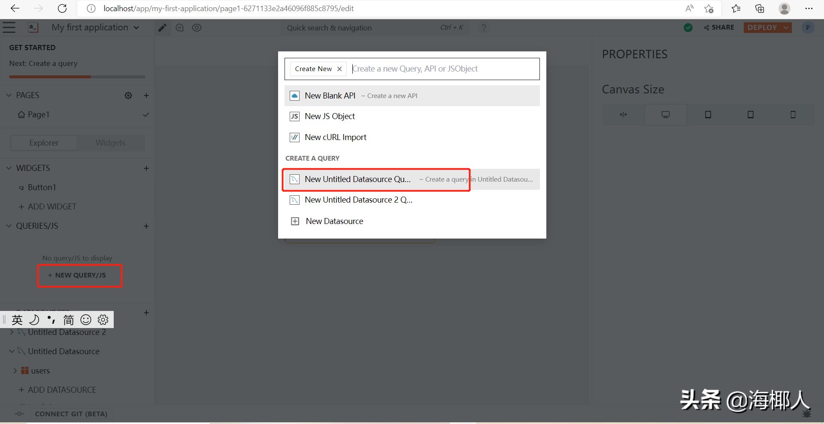Click ADD DATASOURCE link
The height and width of the screenshot is (424, 824).
[57, 390]
